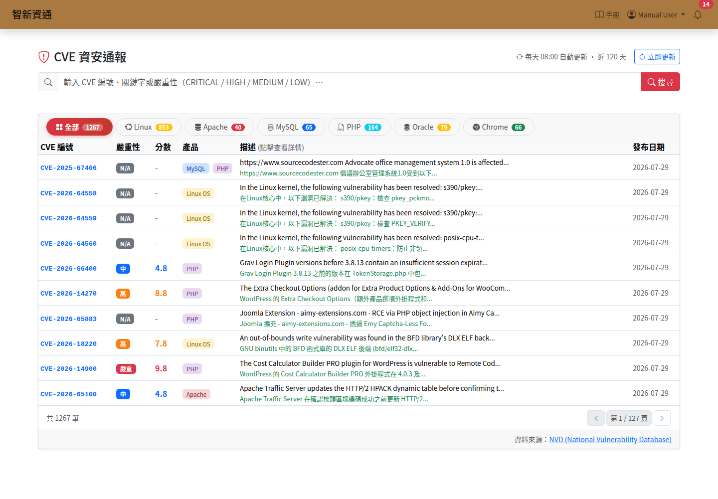Click the 高 severity badge for CVE-2026-14270
The width and height of the screenshot is (718, 499).
tap(123, 294)
